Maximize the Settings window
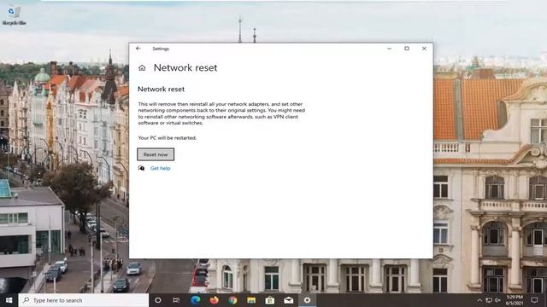 [407, 49]
